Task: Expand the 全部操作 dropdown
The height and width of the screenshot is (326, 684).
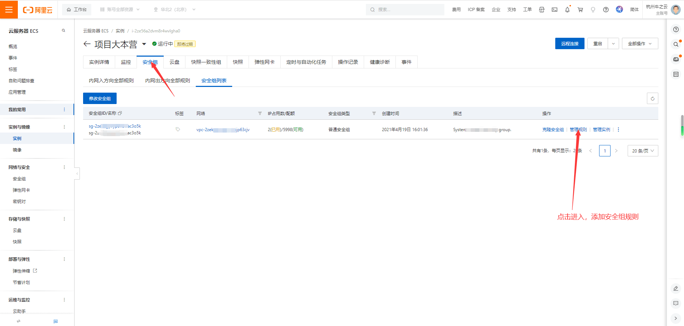Action: (x=640, y=43)
